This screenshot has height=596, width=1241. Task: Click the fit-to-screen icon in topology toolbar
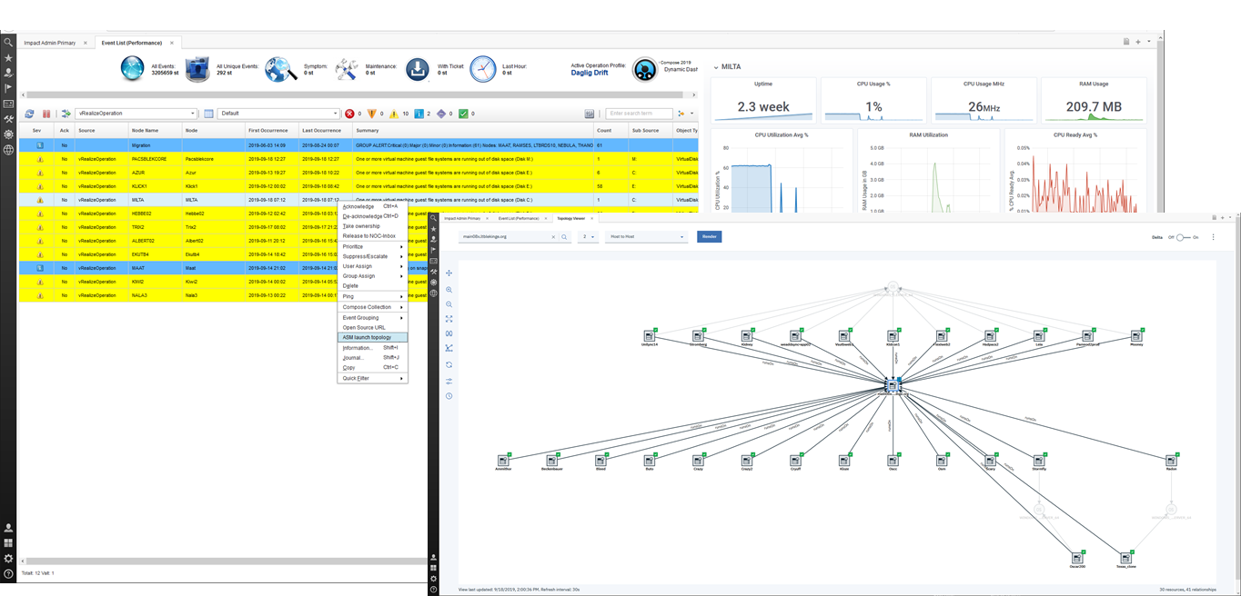click(449, 319)
